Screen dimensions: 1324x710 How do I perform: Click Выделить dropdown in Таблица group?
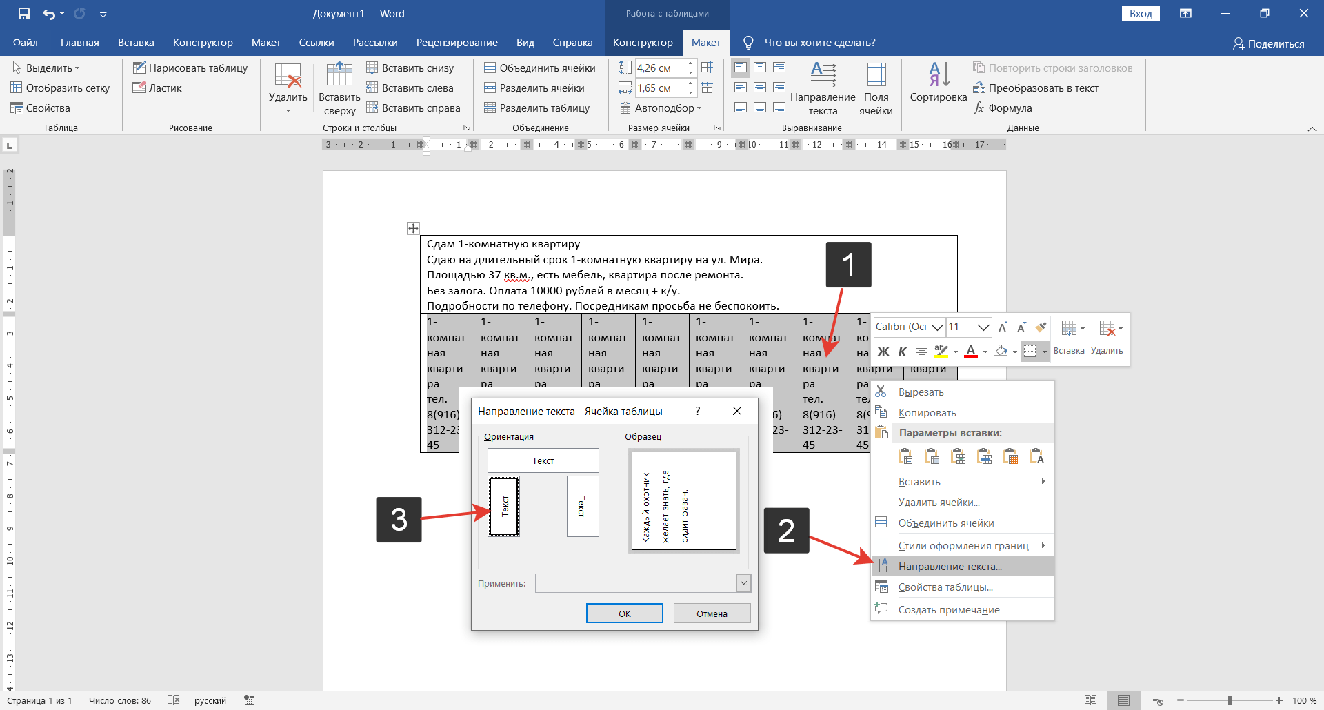click(x=46, y=68)
